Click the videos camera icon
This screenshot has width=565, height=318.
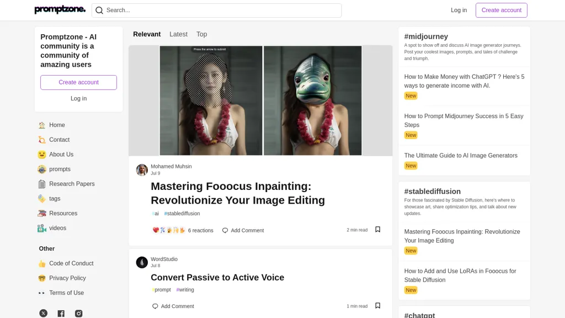pyautogui.click(x=42, y=228)
